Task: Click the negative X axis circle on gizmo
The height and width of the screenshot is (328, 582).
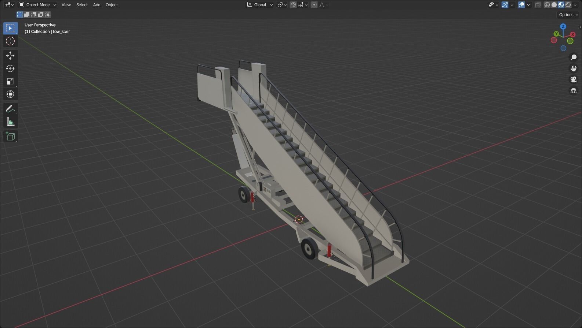Action: tap(554, 40)
